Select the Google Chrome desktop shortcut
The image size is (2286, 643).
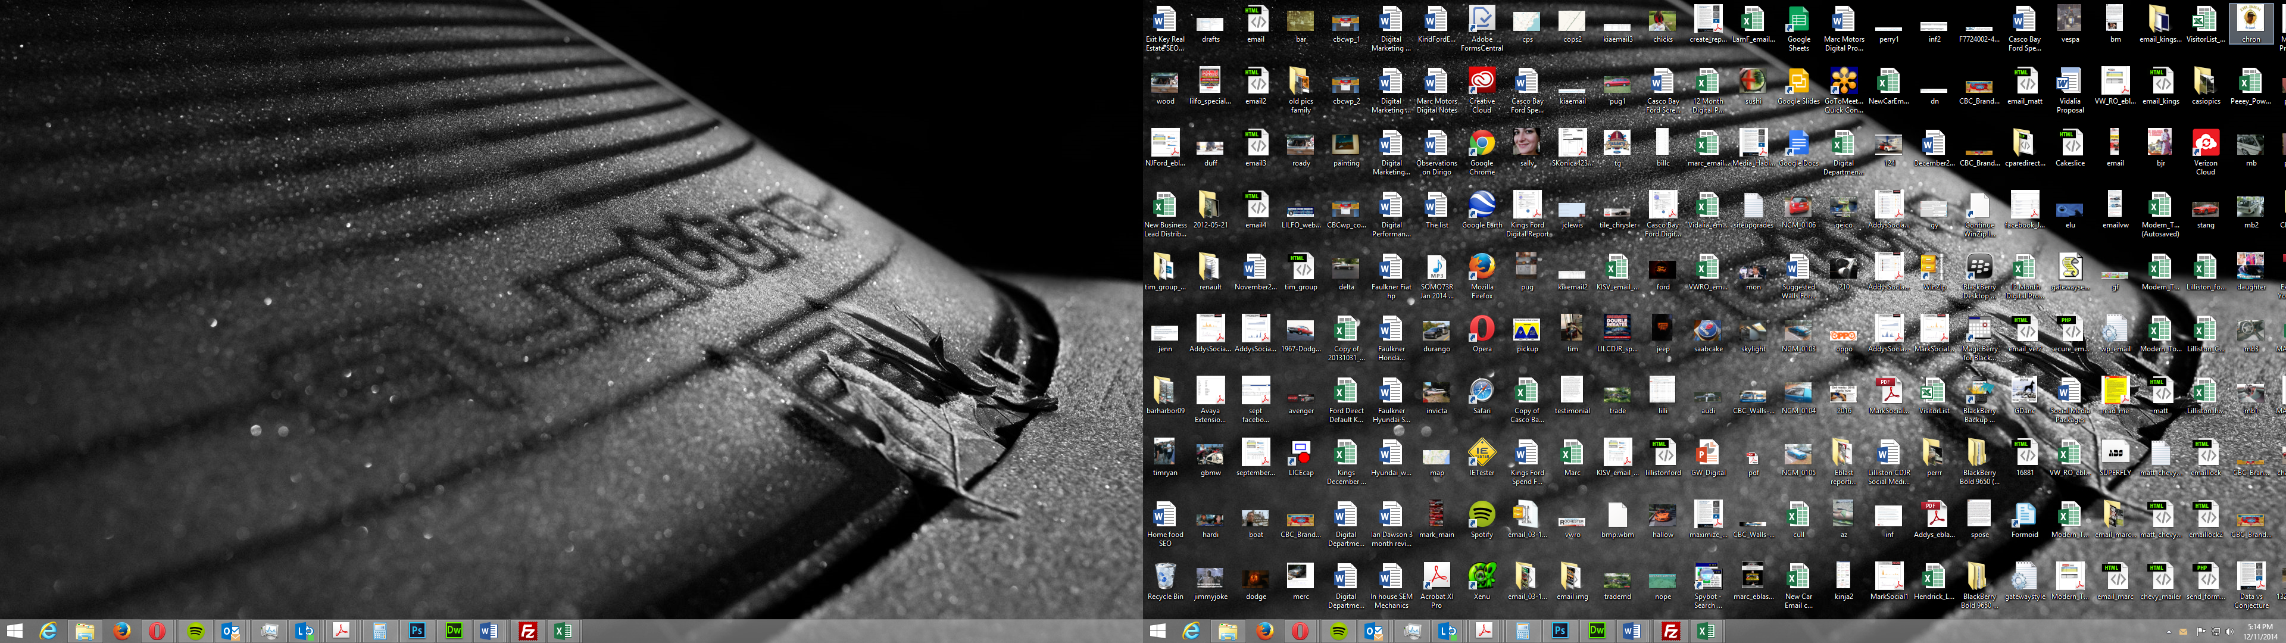1481,153
